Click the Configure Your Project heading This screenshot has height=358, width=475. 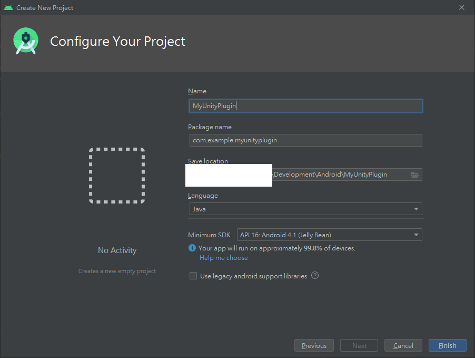point(117,41)
